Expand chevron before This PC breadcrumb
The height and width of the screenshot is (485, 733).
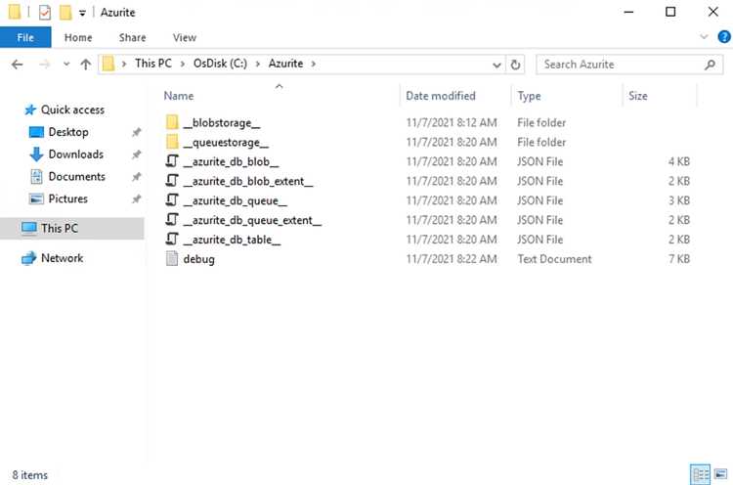click(x=124, y=64)
